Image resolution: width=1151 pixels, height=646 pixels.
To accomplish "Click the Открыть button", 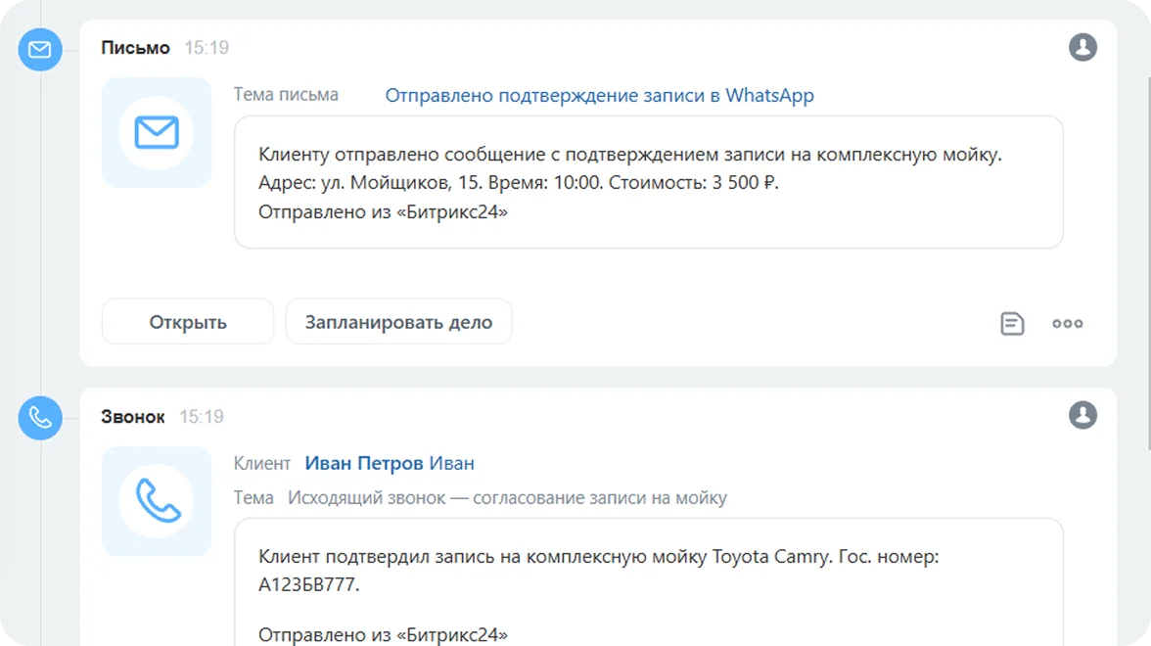I will pyautogui.click(x=188, y=321).
